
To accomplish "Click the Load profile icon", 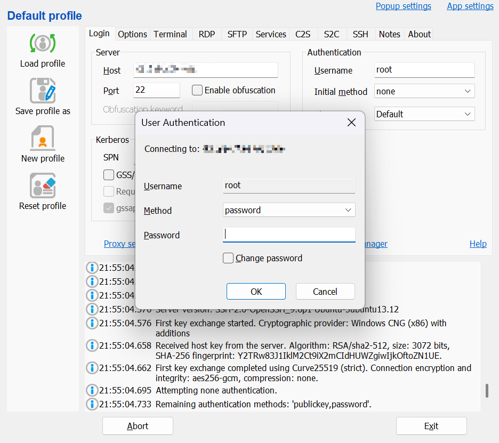I will (x=43, y=43).
